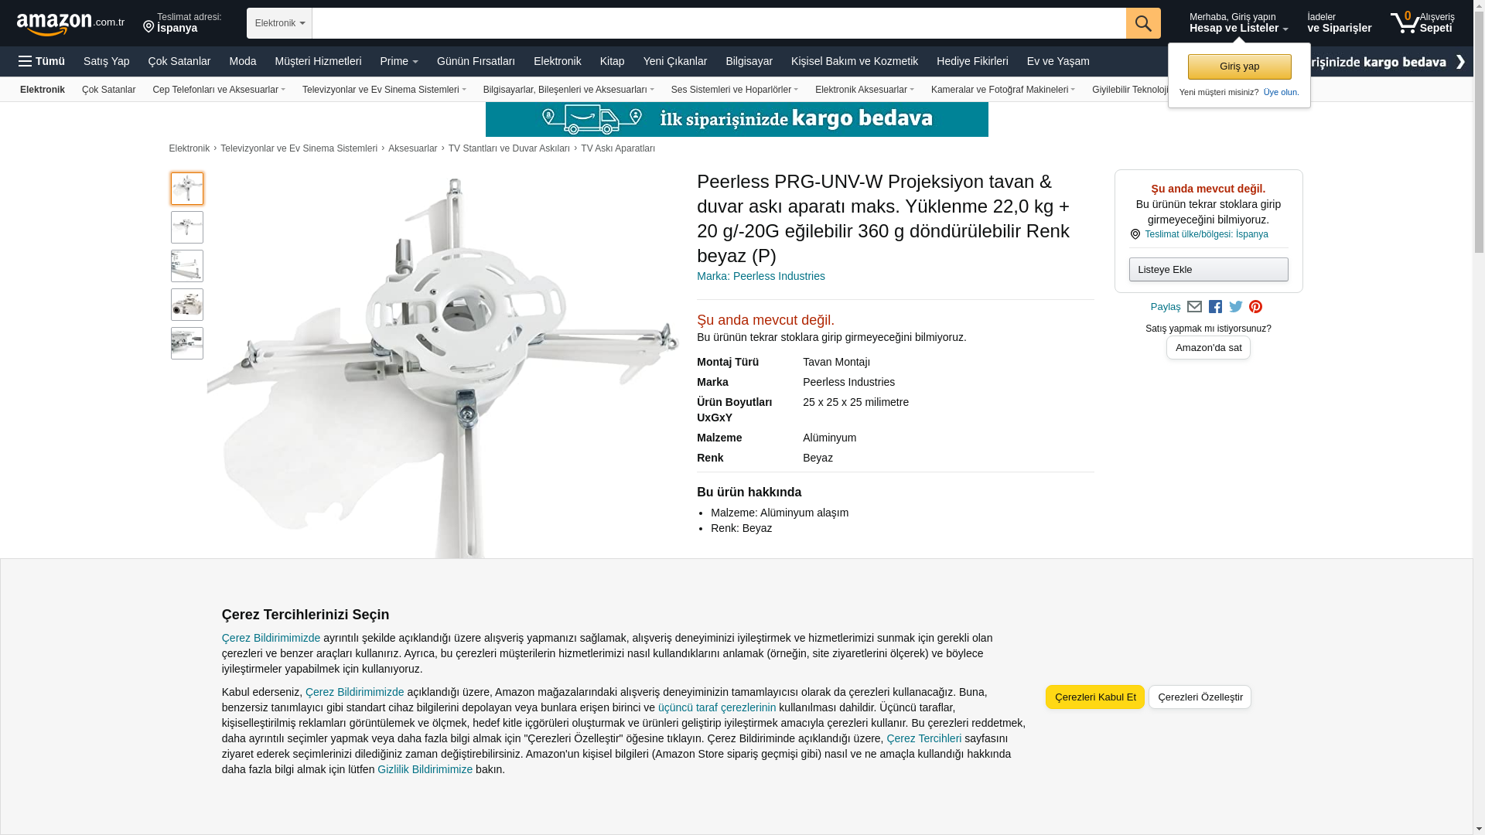The height and width of the screenshot is (835, 1485).
Task: Expand Elektronik Aksesuarlar submenu
Action: [864, 90]
